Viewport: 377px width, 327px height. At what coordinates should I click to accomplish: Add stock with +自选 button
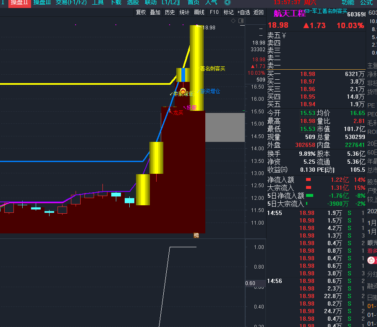point(243,12)
